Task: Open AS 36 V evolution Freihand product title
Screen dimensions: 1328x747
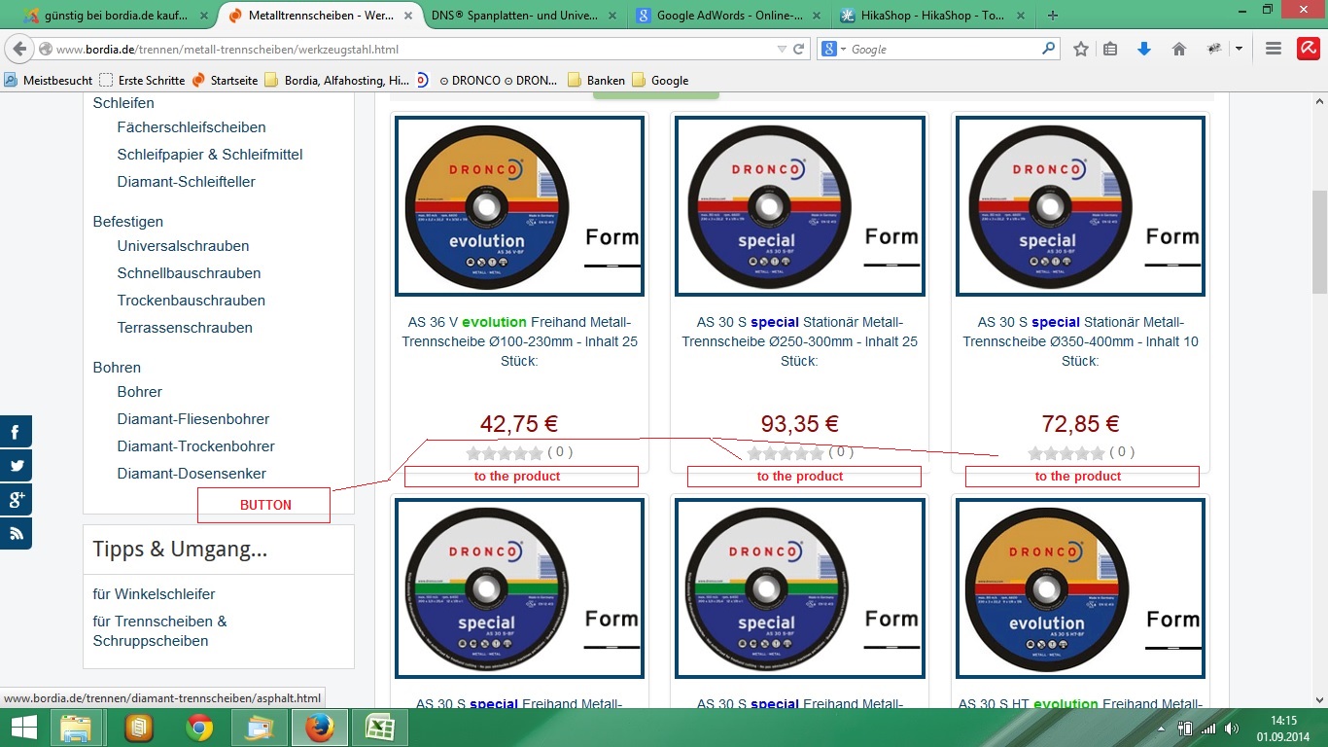Action: click(x=519, y=341)
